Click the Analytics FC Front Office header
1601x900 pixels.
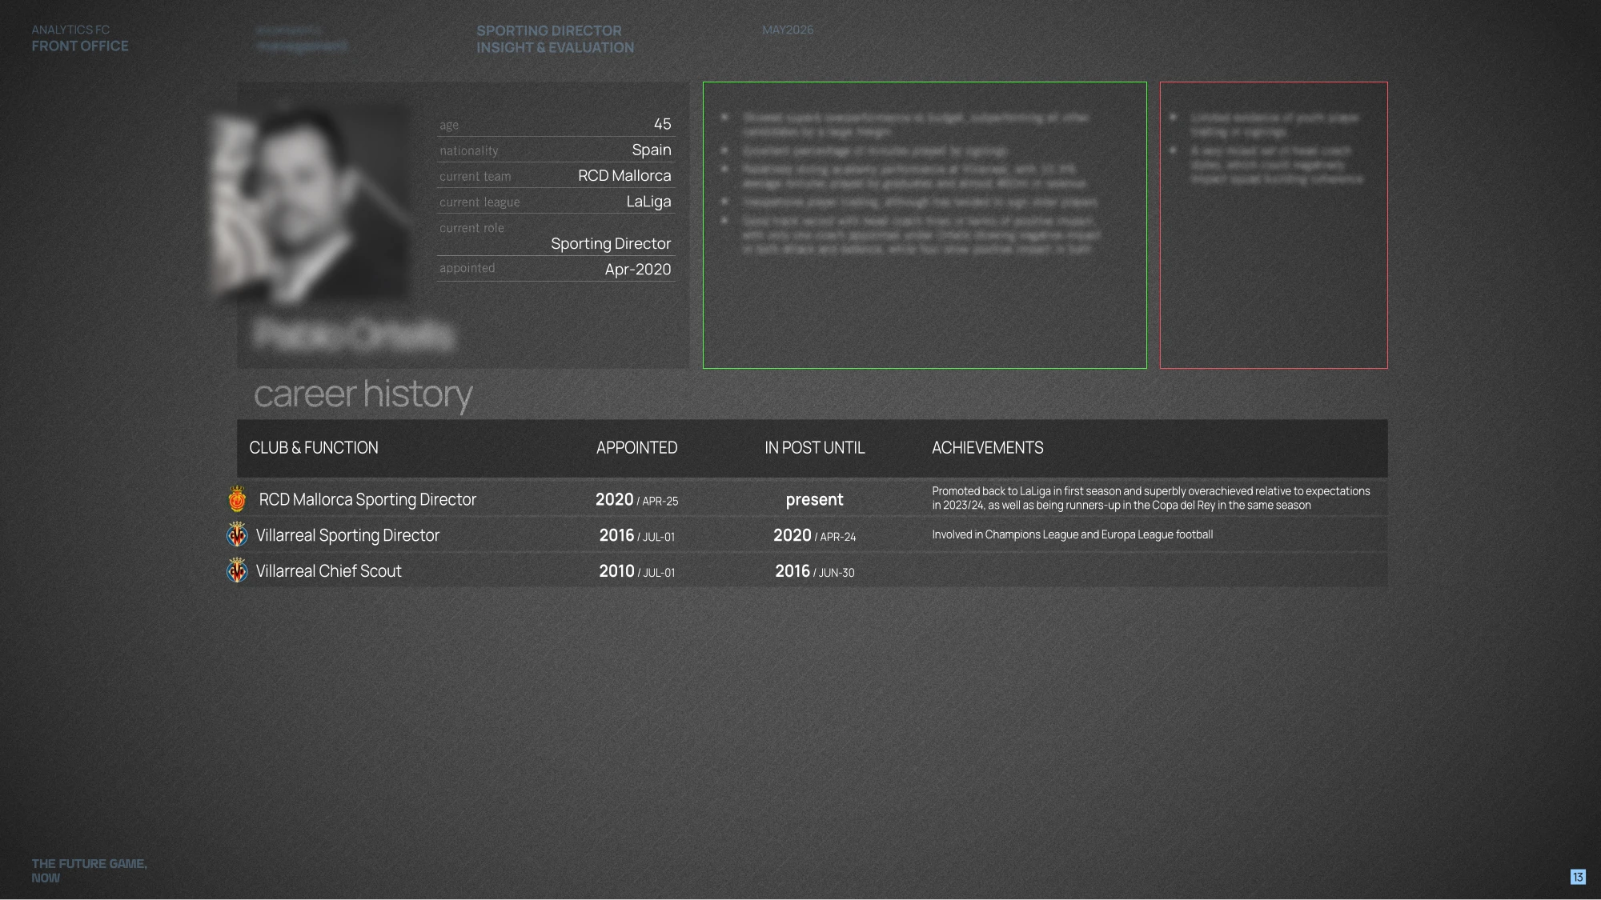coord(80,38)
